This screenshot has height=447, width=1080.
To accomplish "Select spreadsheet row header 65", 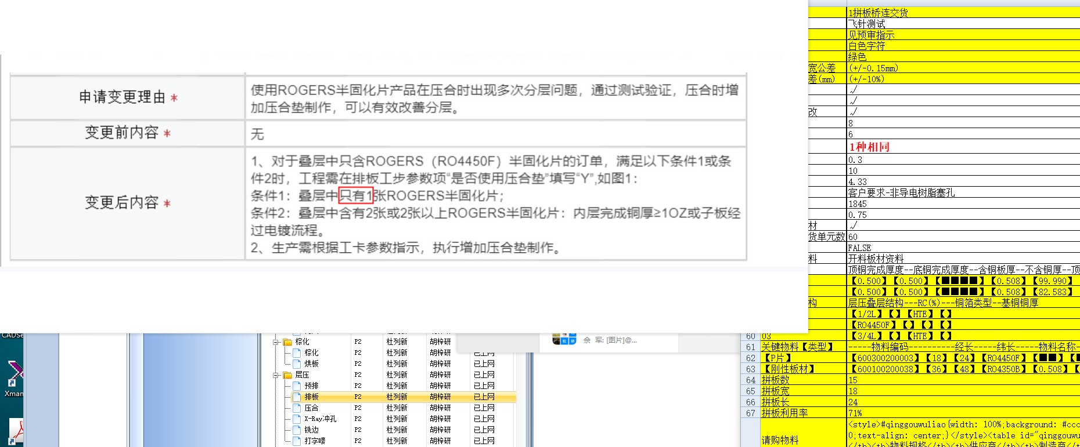I will [751, 391].
